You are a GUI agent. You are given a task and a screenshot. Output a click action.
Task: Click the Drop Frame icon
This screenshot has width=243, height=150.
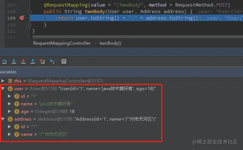pyautogui.click(x=42, y=61)
